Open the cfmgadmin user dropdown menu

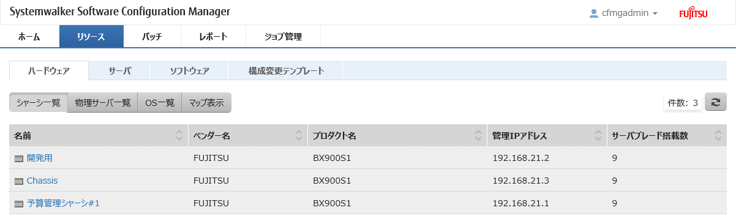(x=623, y=13)
